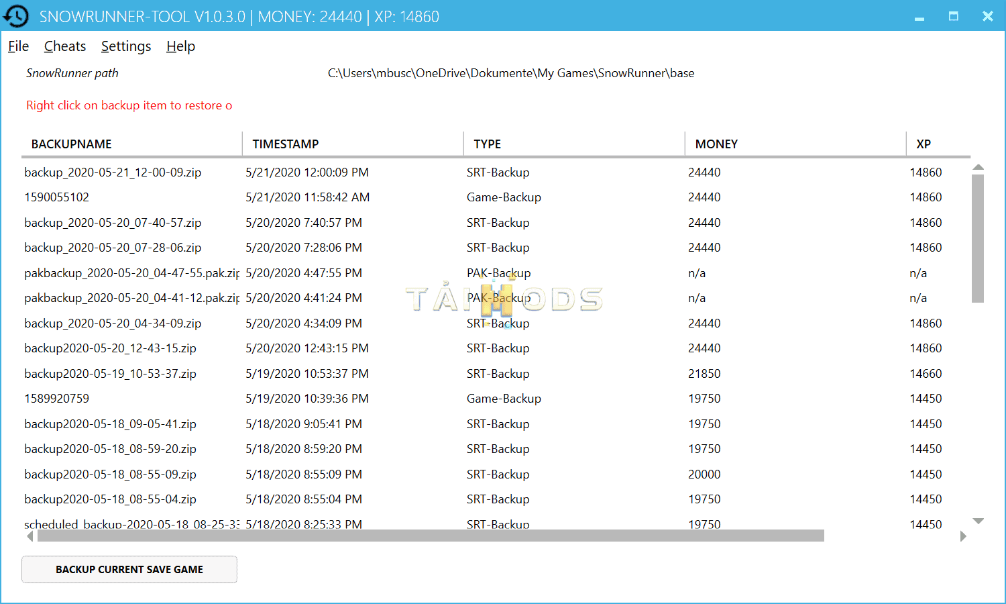Click vertical scrollbar up arrow
The image size is (1006, 604).
(x=978, y=167)
